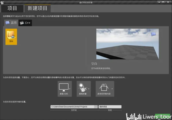
Task: Click the 为您的项目选择存储的位置 text
Action: pos(15,102)
